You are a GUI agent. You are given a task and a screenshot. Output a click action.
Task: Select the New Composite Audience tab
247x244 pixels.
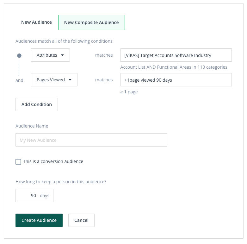(91, 22)
